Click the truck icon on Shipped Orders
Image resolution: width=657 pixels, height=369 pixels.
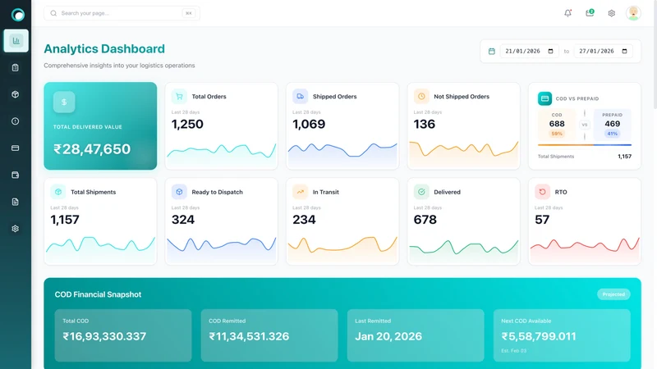click(x=300, y=96)
